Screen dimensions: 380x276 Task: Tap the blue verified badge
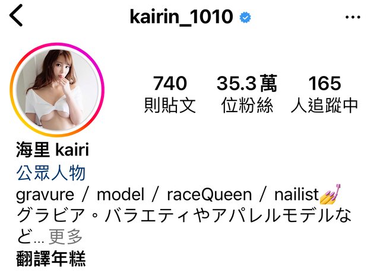click(x=245, y=17)
